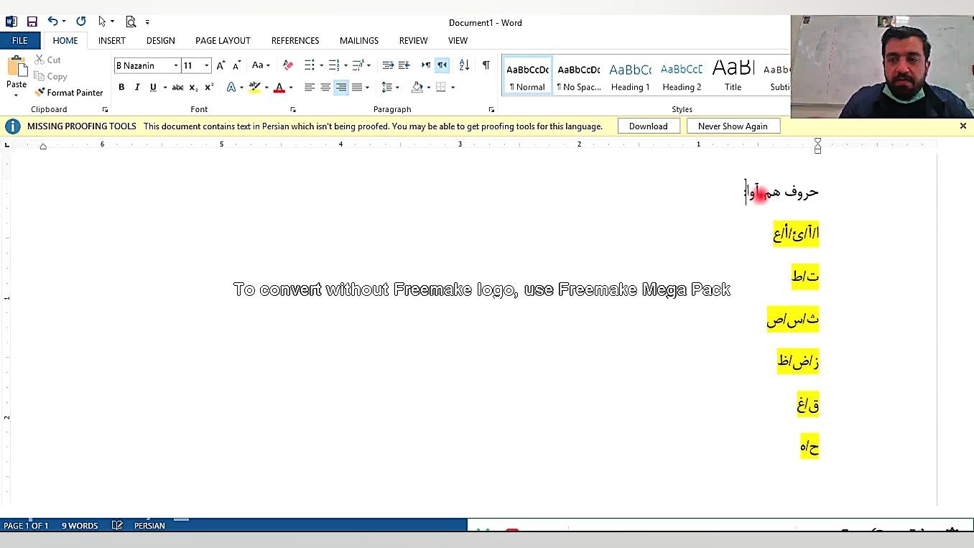Click the Paste clipboard icon
The height and width of the screenshot is (548, 974).
[17, 67]
